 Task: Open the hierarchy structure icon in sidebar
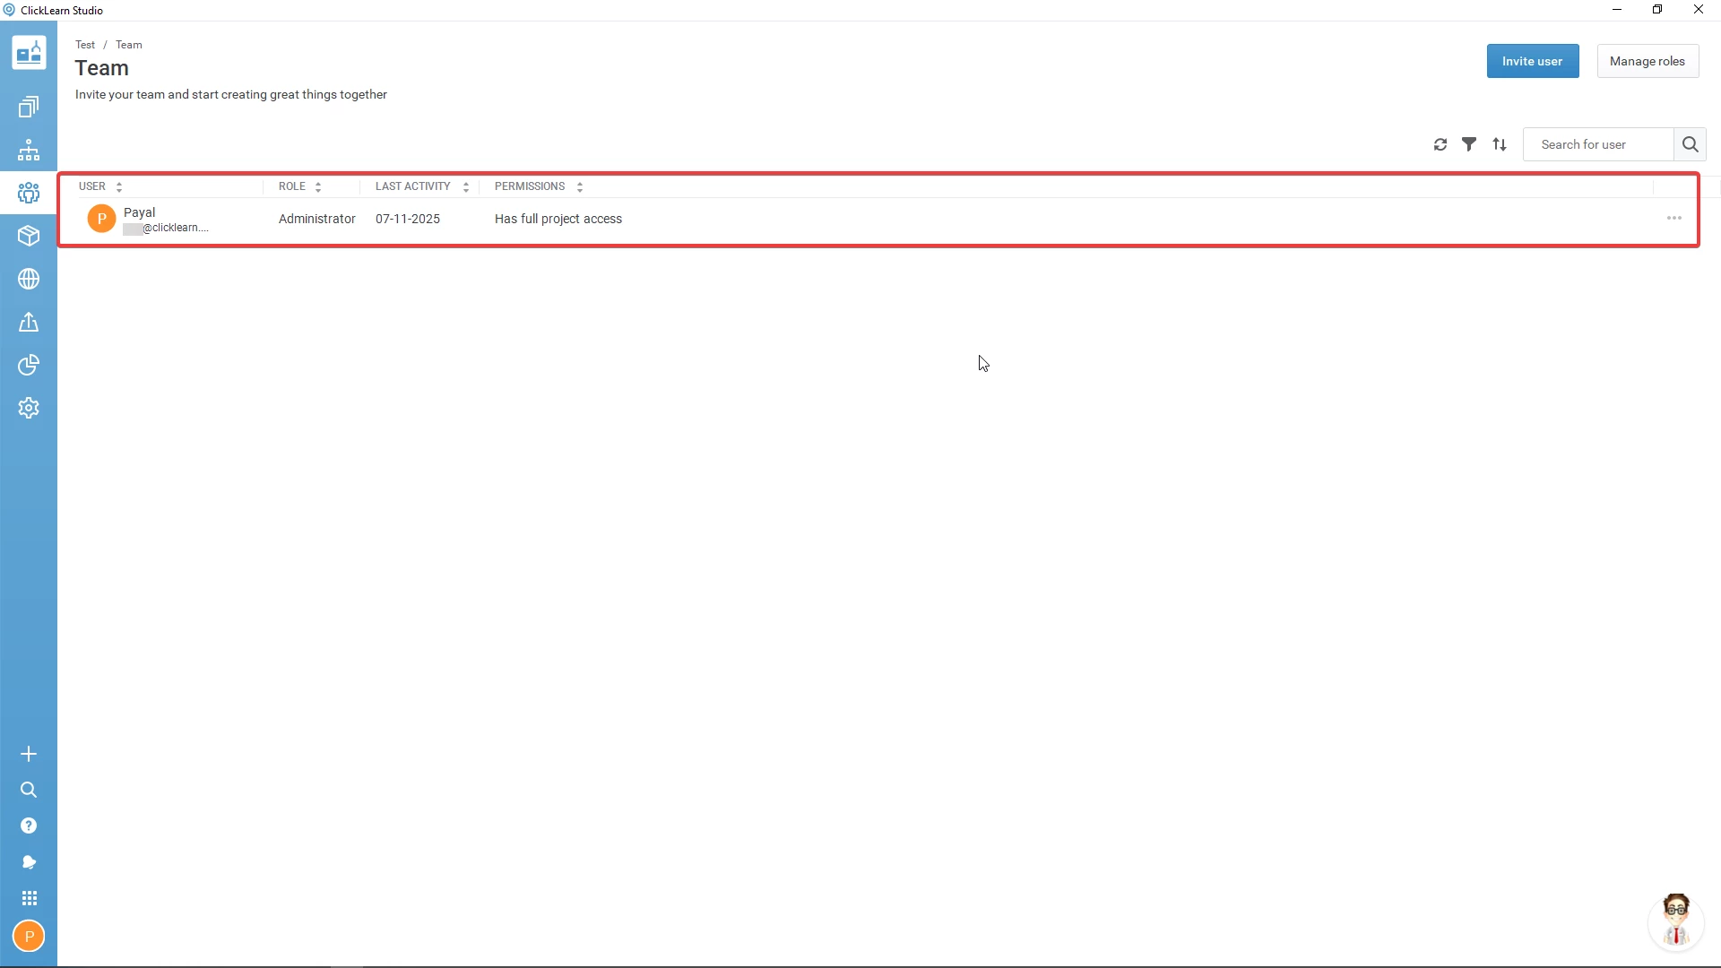coord(29,150)
